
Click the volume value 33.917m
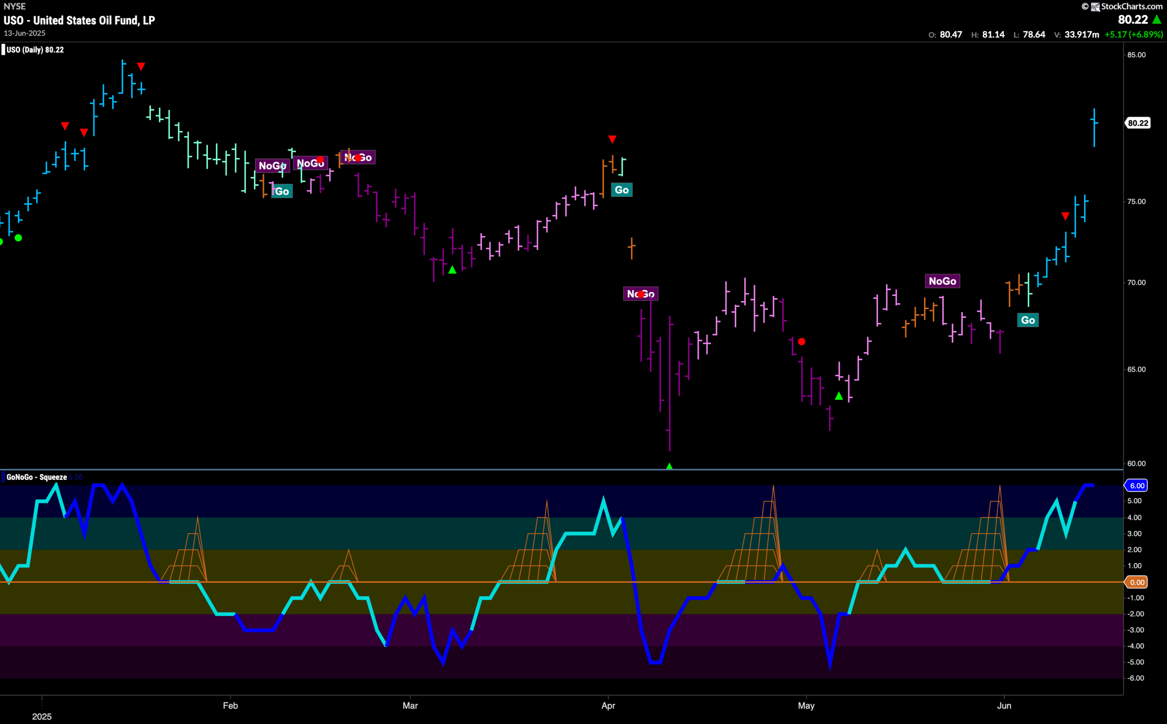[x=1082, y=35]
